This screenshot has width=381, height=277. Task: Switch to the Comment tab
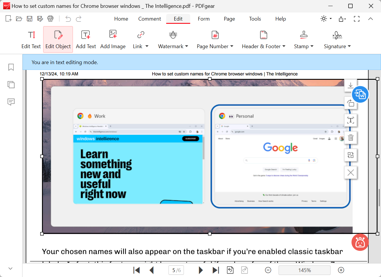pyautogui.click(x=150, y=19)
